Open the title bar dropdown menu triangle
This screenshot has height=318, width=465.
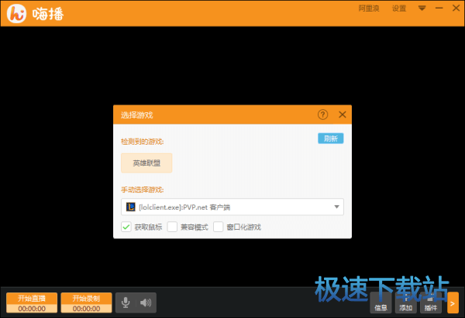422,8
